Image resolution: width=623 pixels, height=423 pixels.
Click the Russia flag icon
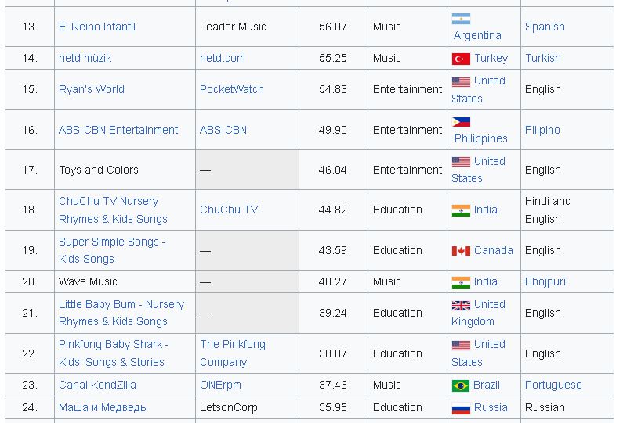coord(461,408)
